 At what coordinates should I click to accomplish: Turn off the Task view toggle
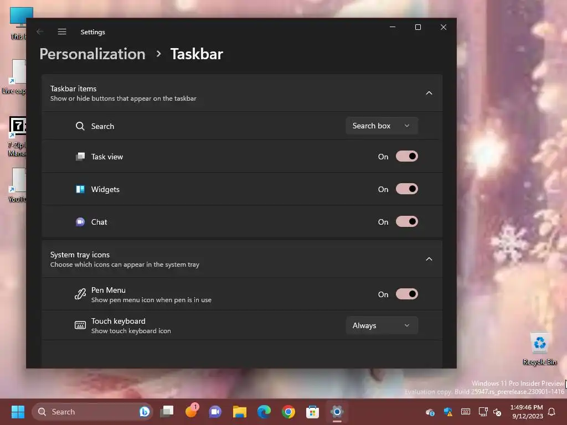407,156
